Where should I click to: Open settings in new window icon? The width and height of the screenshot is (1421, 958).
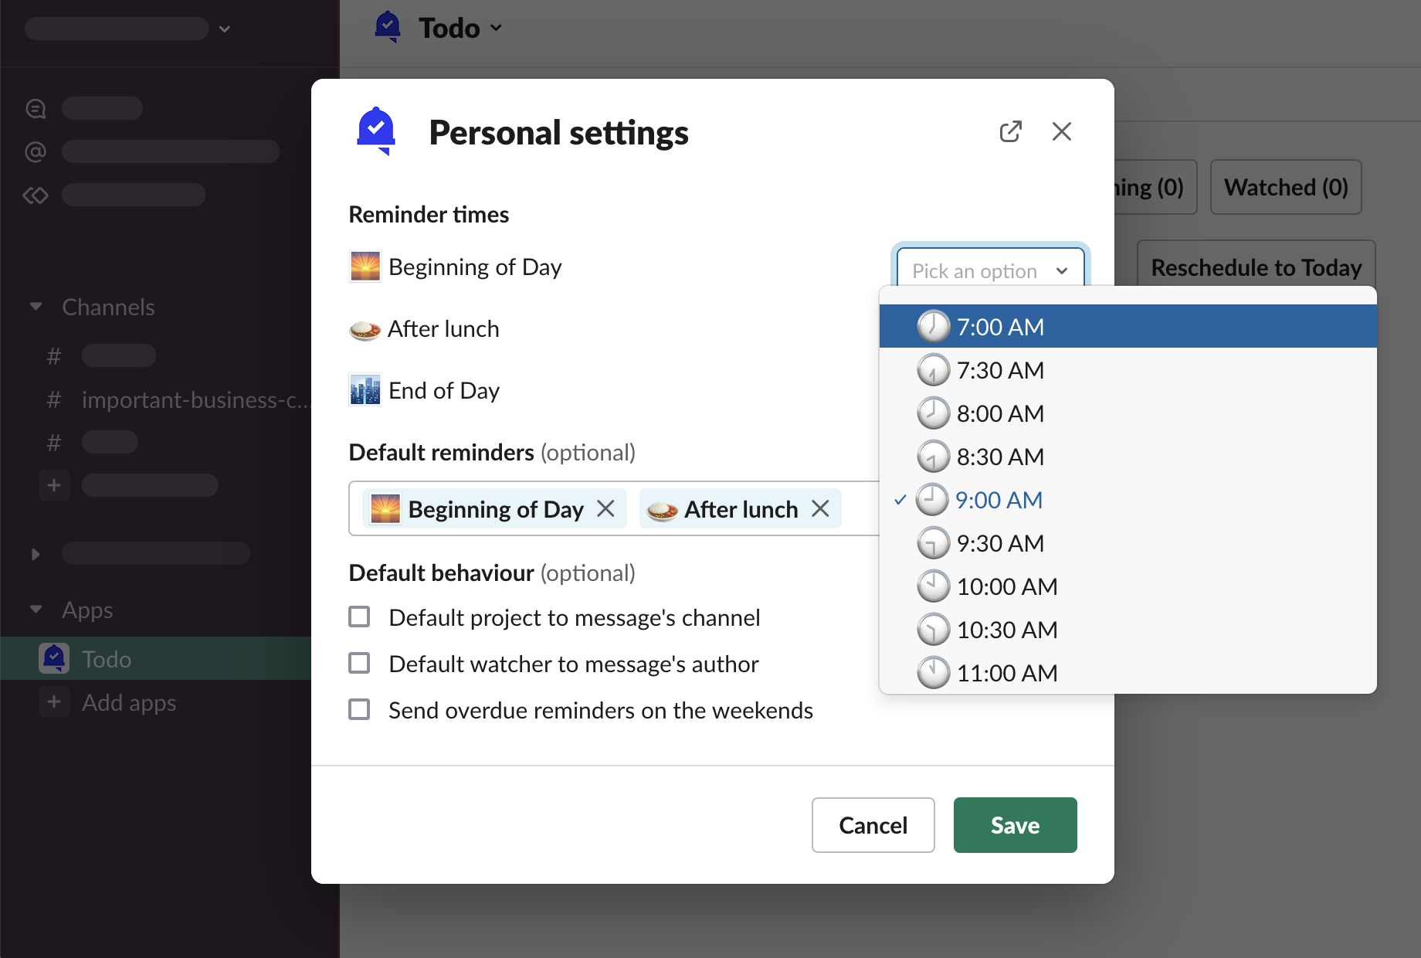[1010, 132]
